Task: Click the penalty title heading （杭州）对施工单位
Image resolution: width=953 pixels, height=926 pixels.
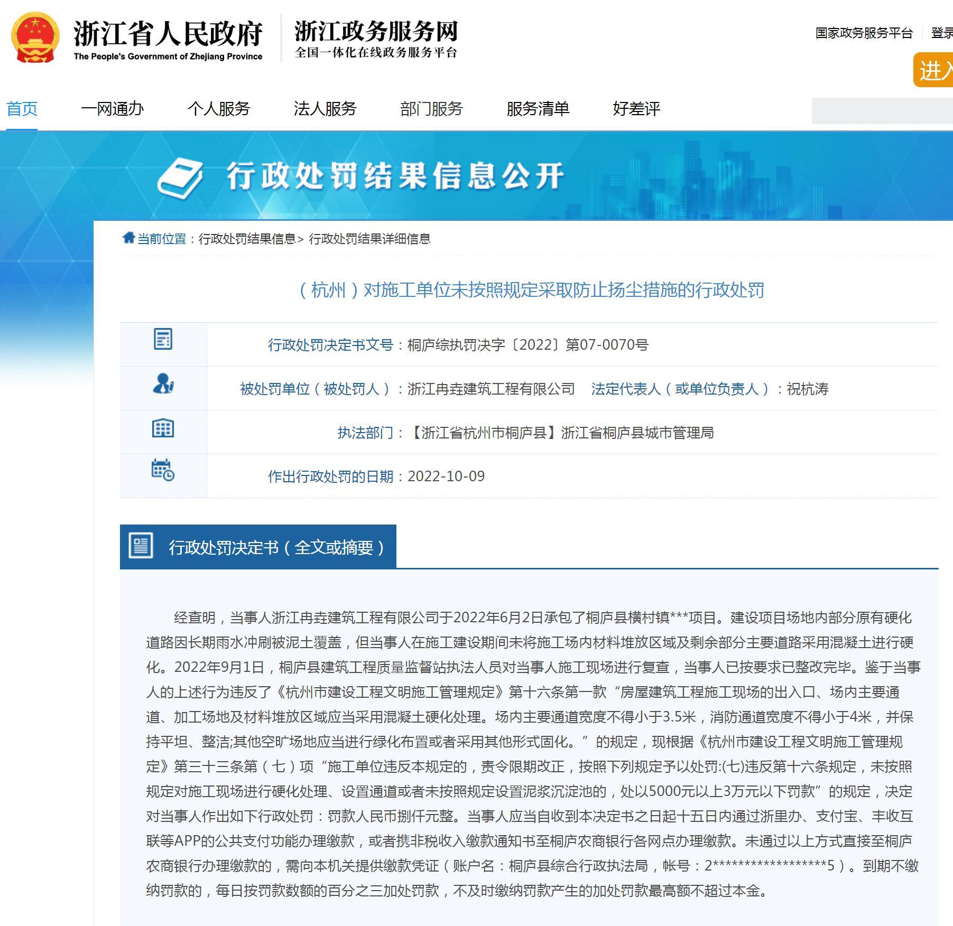Action: (x=529, y=290)
